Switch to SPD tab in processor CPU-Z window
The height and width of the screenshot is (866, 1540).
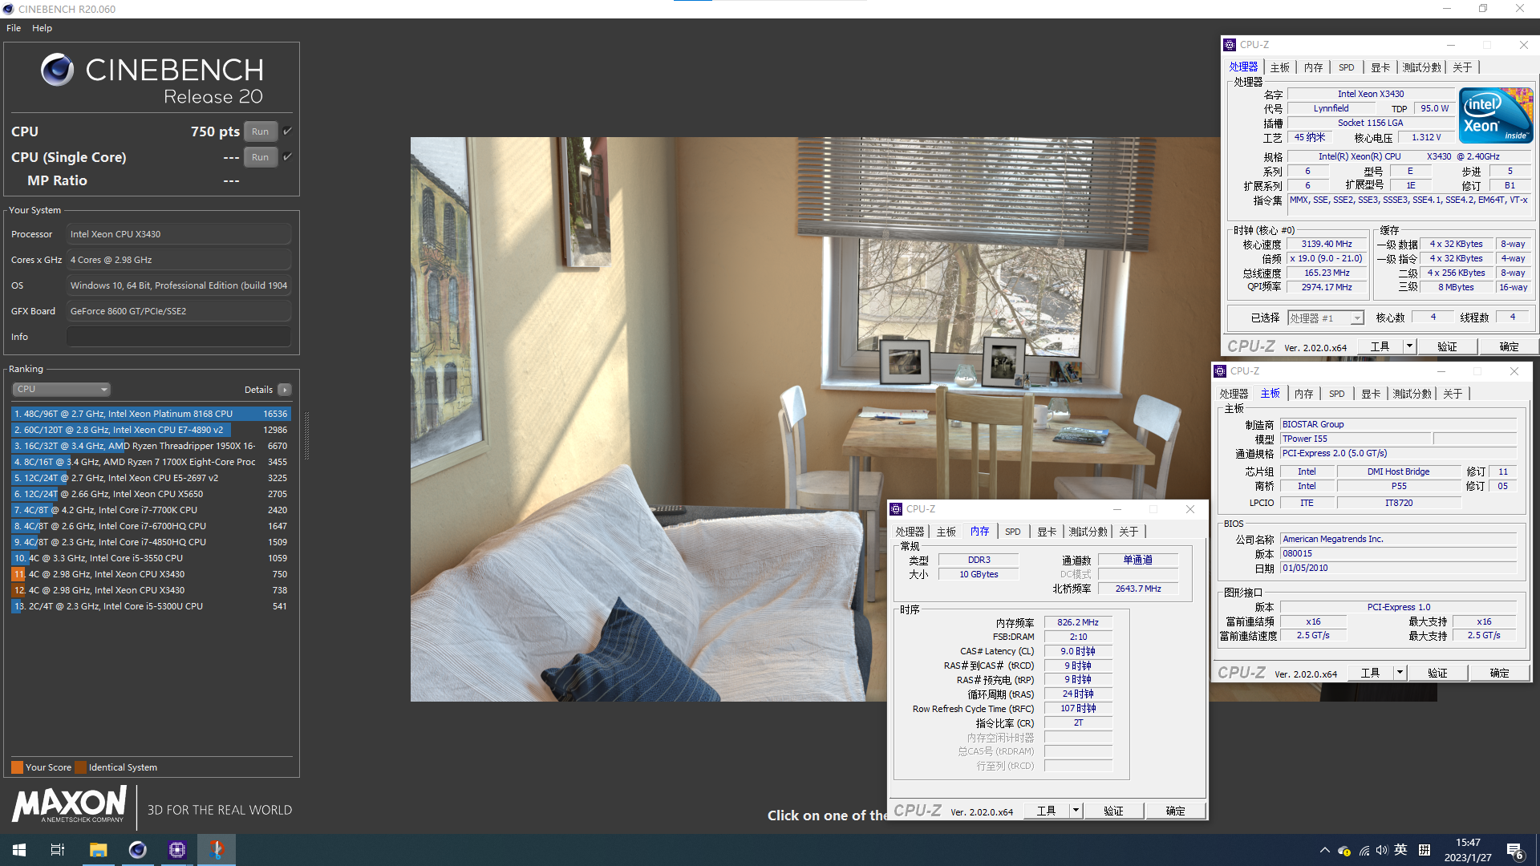point(1346,67)
